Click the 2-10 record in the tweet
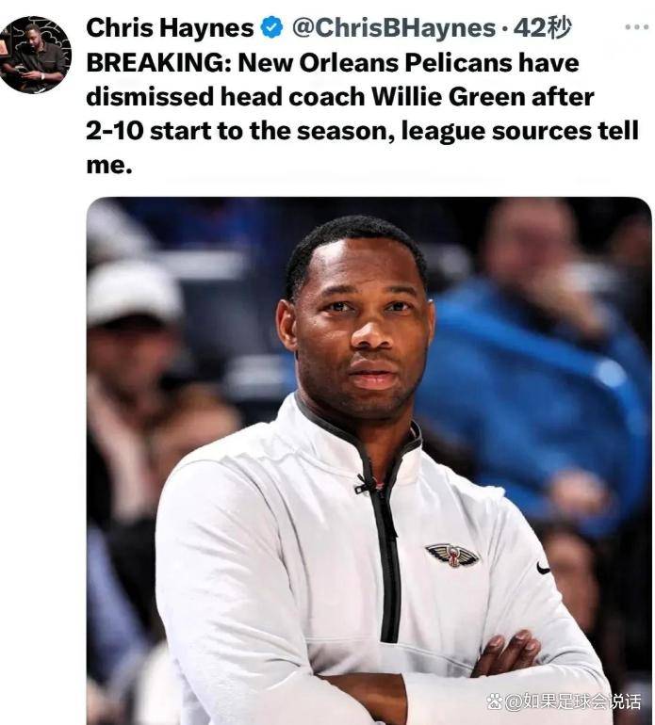This screenshot has width=655, height=725. pyautogui.click(x=115, y=131)
